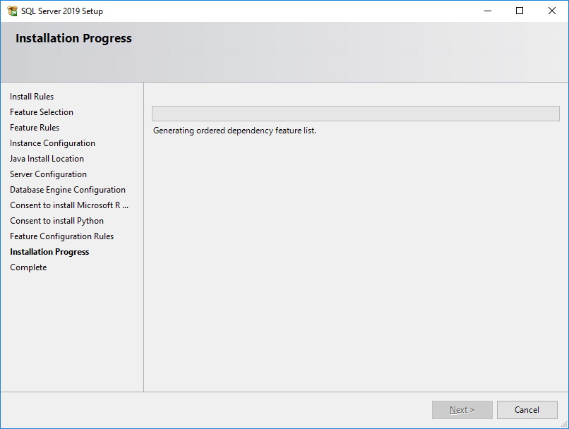Image resolution: width=569 pixels, height=429 pixels.
Task: Select the Feature Configuration Rules step
Action: click(61, 236)
